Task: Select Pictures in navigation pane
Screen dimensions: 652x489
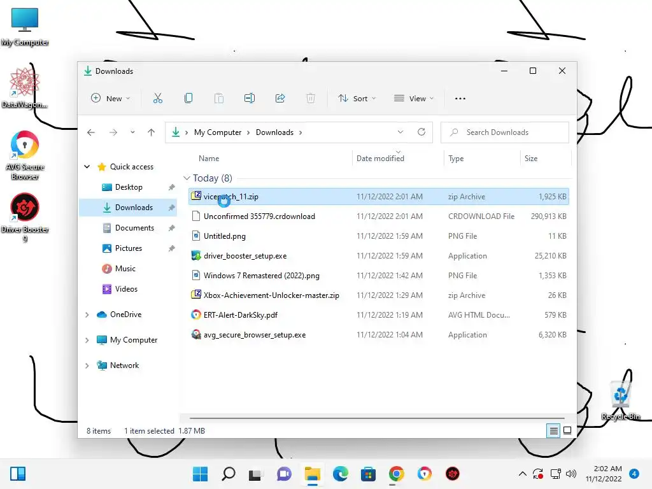Action: click(128, 248)
